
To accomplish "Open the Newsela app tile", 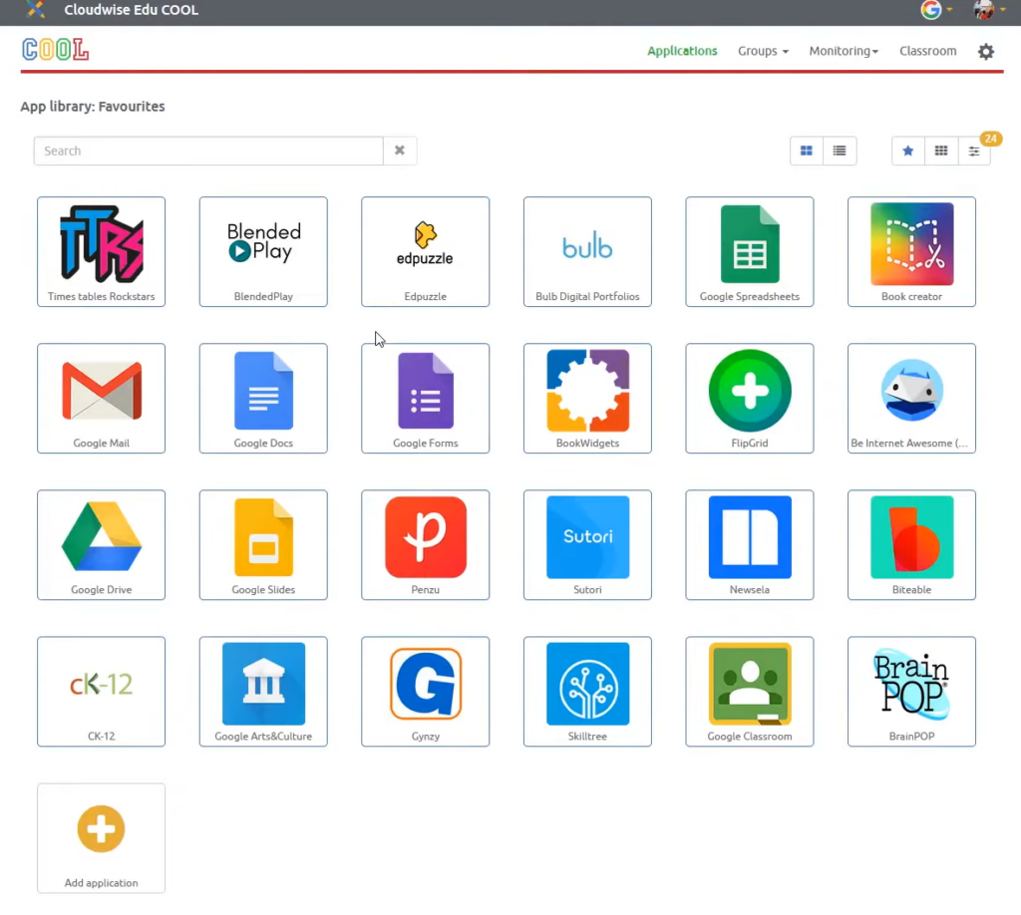I will coord(749,544).
